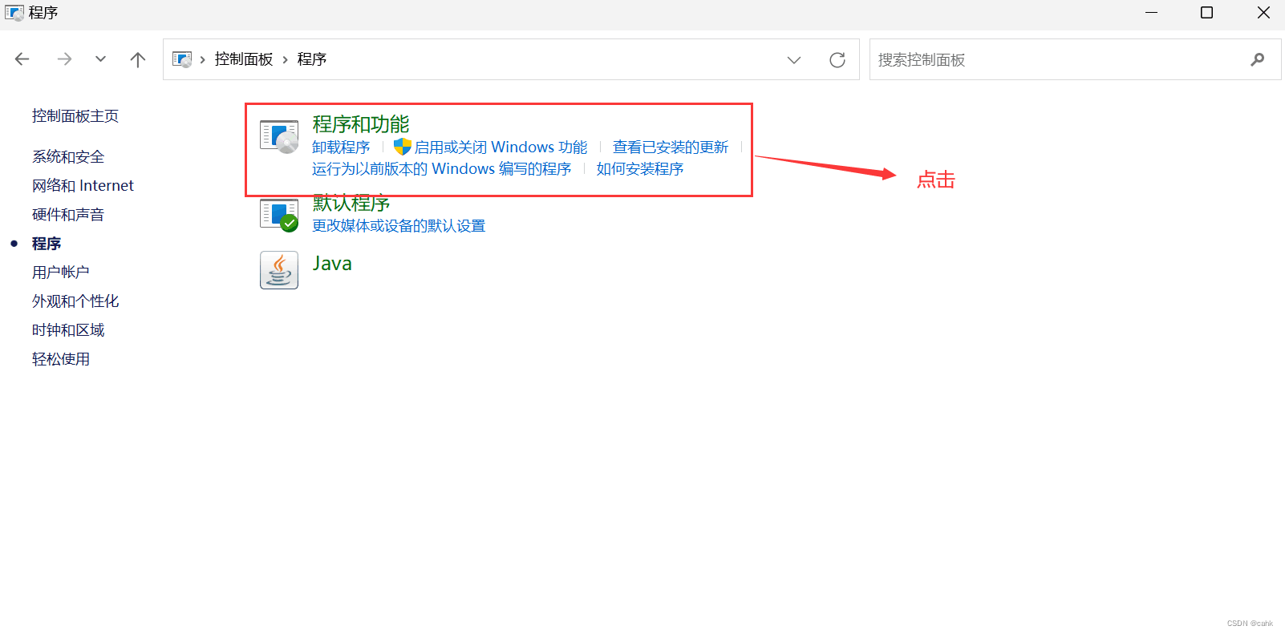Expand chevron before 控制面板 in address bar
Screen dimensions: 1285x634
(203, 59)
